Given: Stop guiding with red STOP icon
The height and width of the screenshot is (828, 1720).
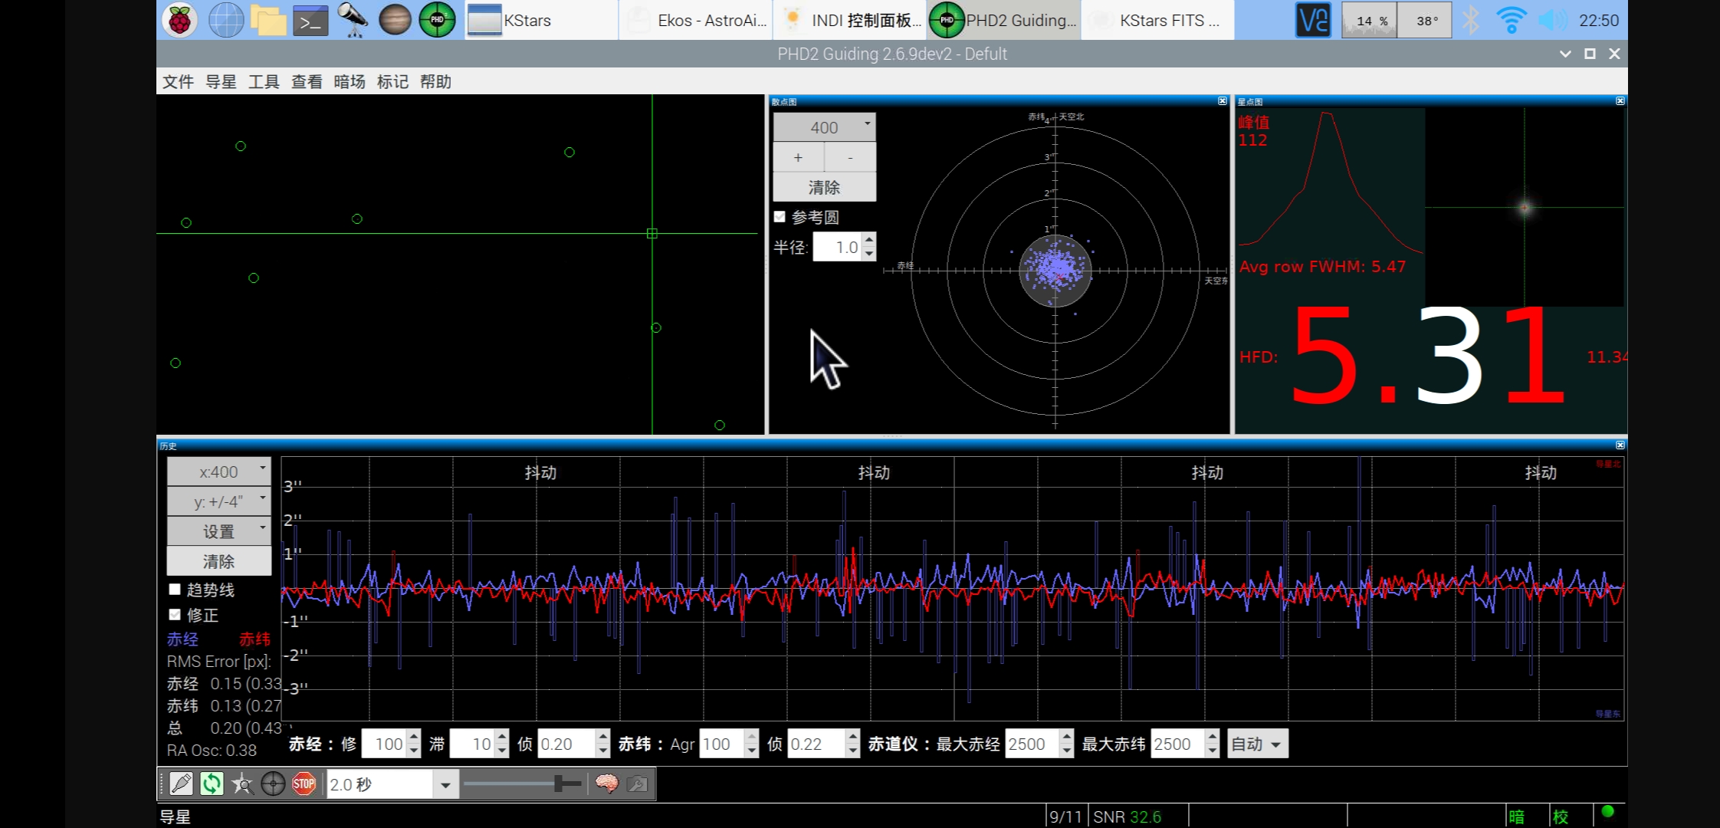Looking at the screenshot, I should [304, 784].
